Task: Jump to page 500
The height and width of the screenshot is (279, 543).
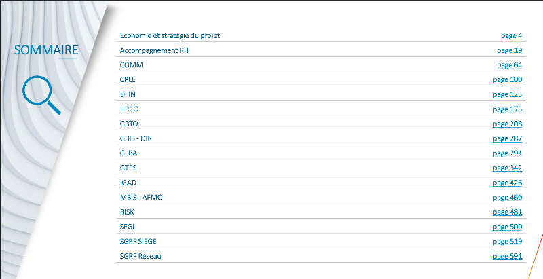Action: coord(507,227)
